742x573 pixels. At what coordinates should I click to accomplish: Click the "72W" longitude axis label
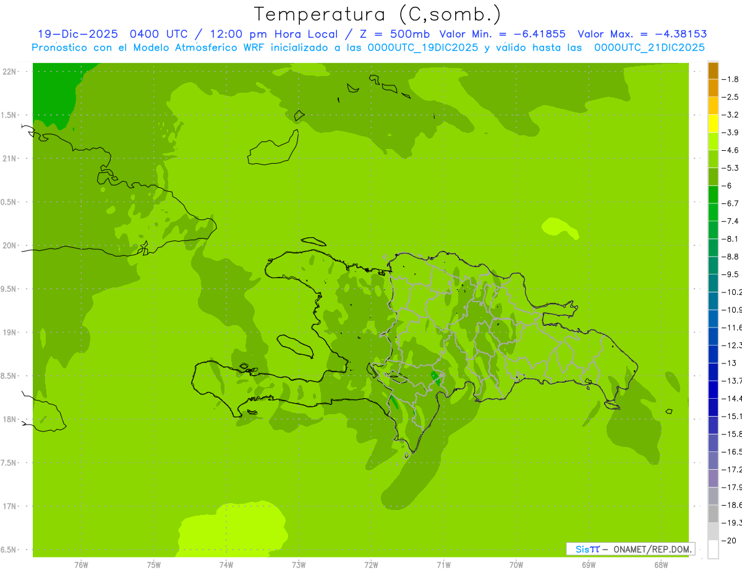point(371,565)
